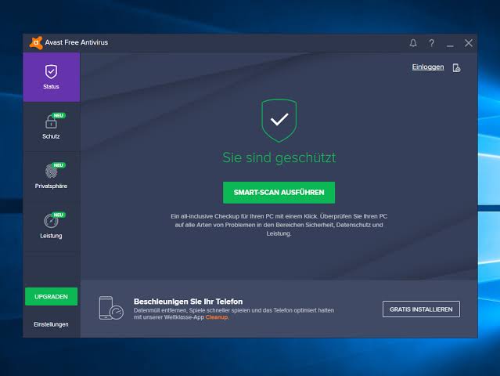Click the Gratis Installieren button
Image resolution: width=500 pixels, height=376 pixels.
[421, 309]
